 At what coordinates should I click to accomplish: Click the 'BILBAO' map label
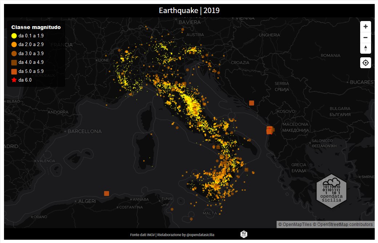[13, 102]
